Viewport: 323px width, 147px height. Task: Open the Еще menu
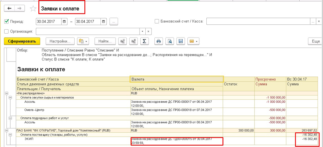pos(315,41)
